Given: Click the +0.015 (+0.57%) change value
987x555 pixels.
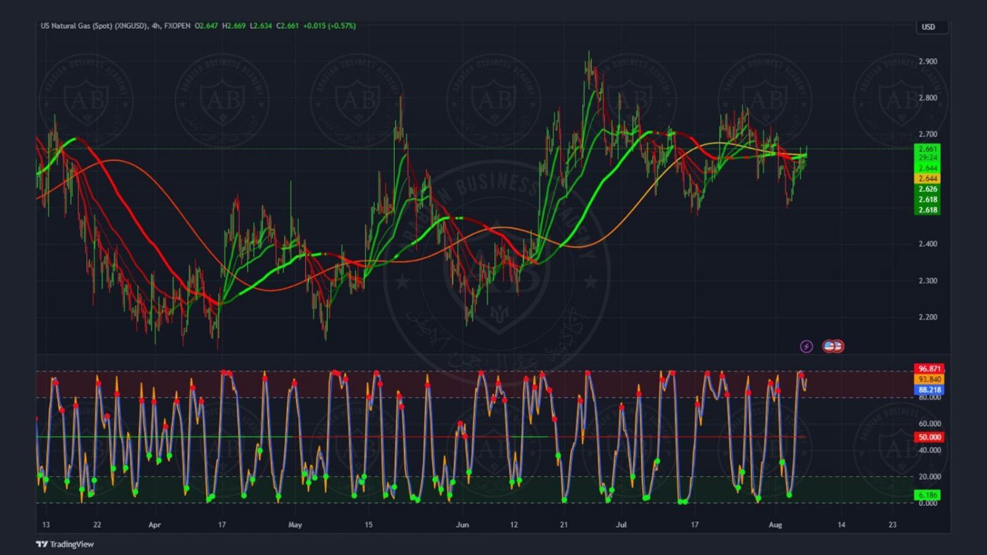Looking at the screenshot, I should point(329,26).
